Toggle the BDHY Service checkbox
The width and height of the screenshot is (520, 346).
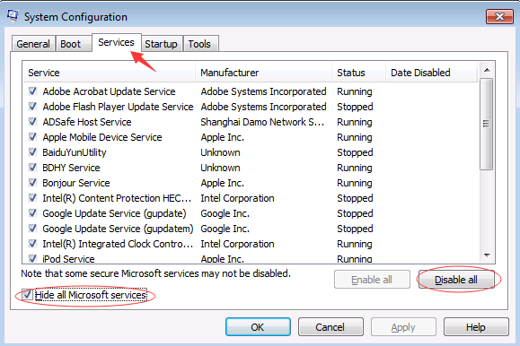pos(32,168)
